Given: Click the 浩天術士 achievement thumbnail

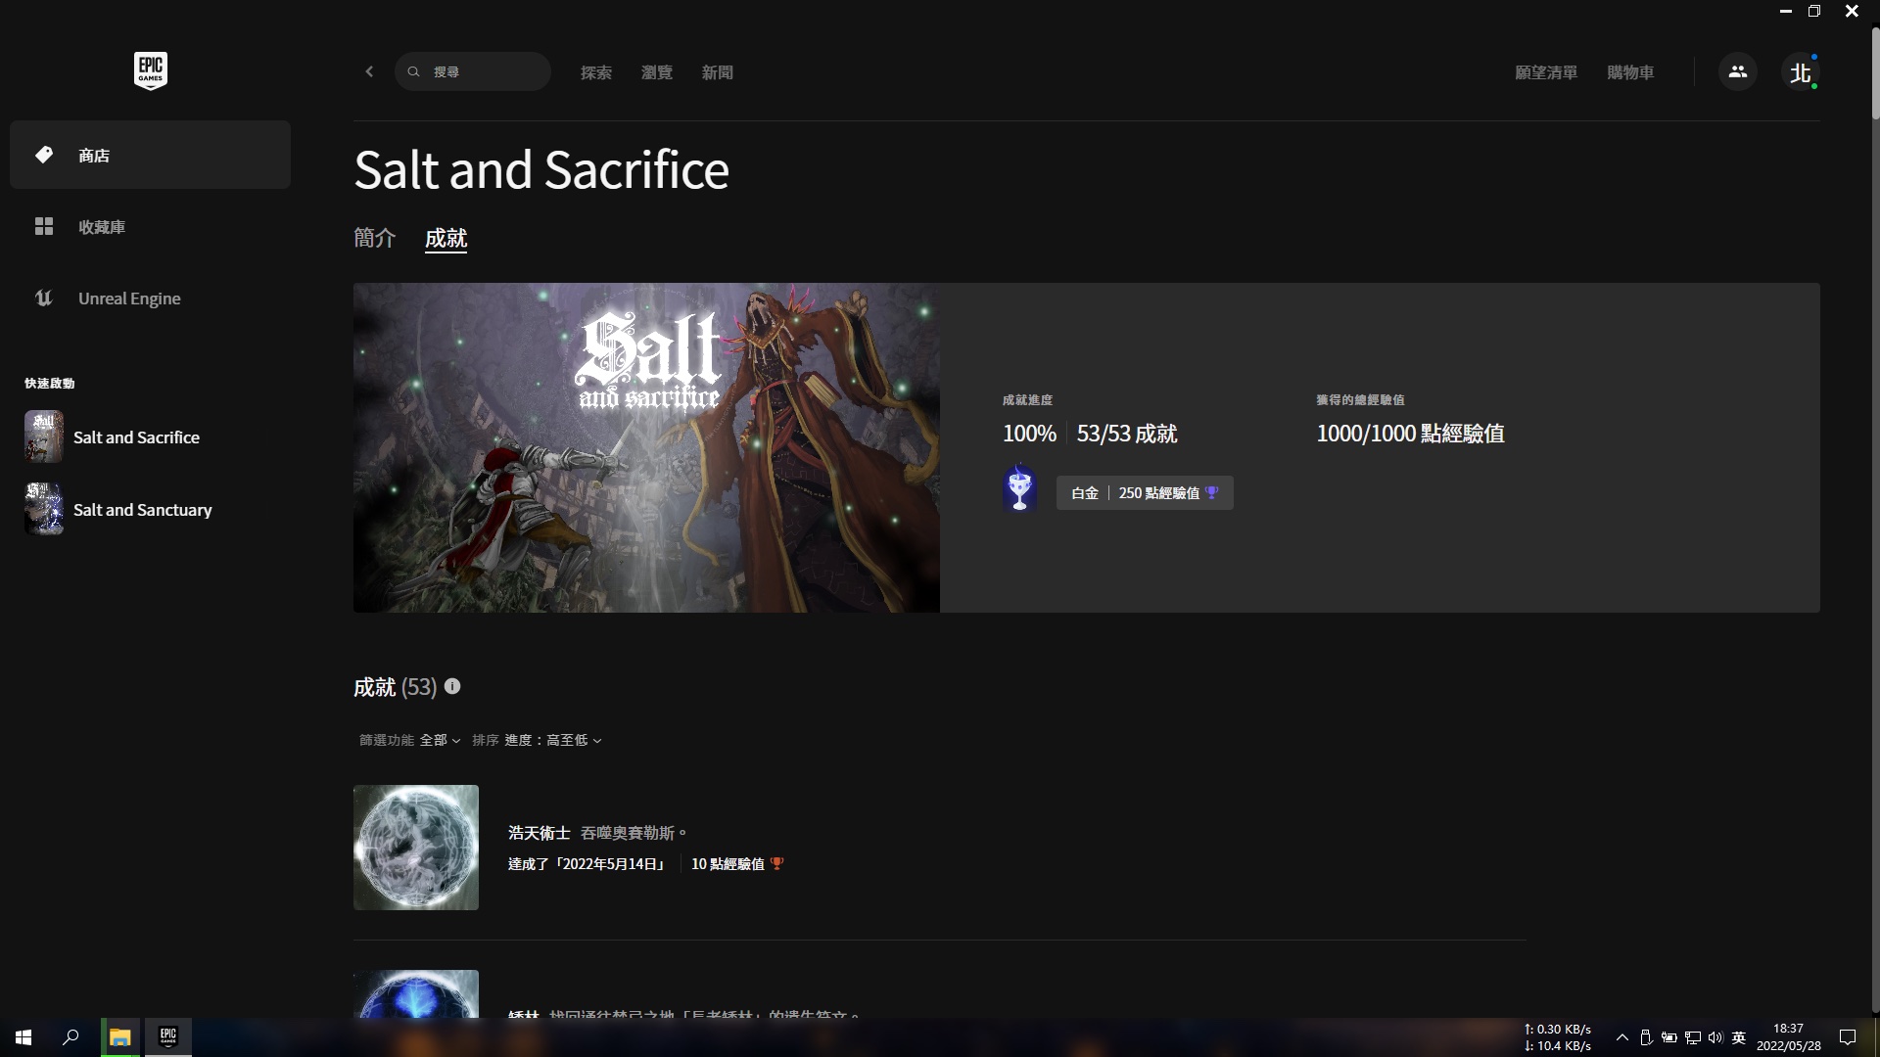Looking at the screenshot, I should (x=416, y=848).
